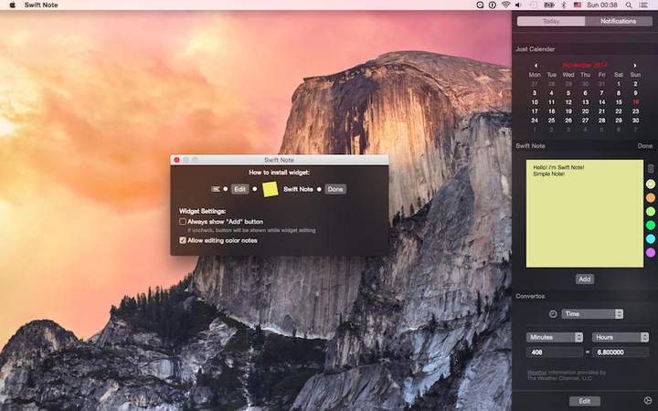Click the yellow sticky note icon
The height and width of the screenshot is (411, 658).
tap(271, 189)
